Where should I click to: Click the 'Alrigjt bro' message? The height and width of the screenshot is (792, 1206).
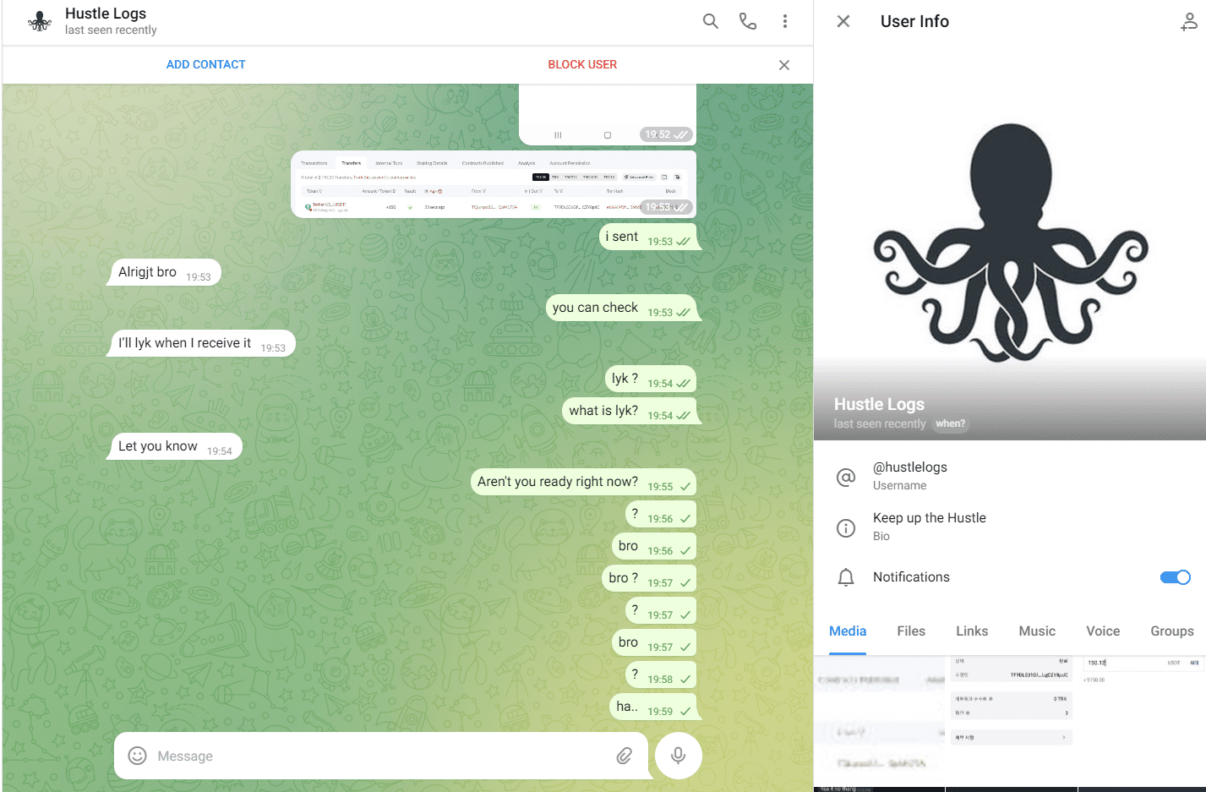(x=165, y=272)
